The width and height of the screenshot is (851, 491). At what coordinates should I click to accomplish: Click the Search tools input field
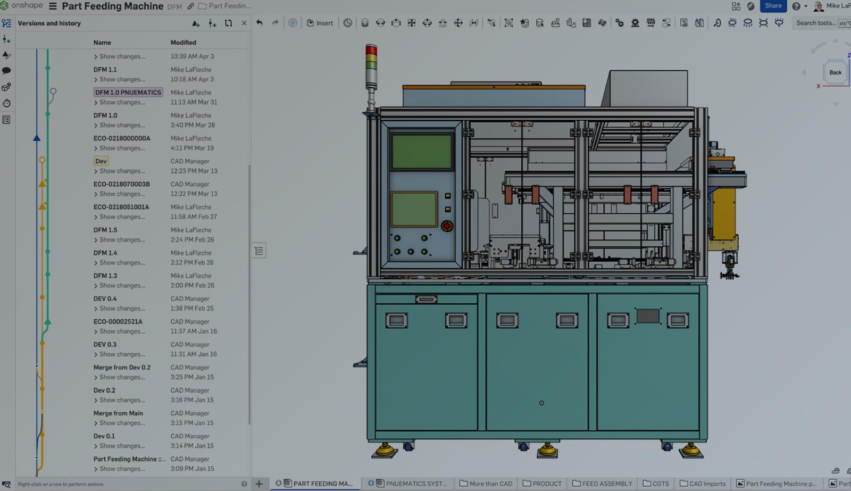pyautogui.click(x=815, y=23)
